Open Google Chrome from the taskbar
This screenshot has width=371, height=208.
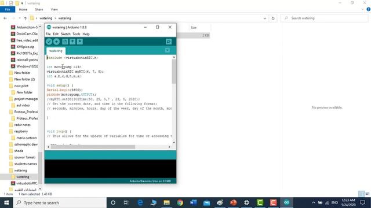point(180,203)
